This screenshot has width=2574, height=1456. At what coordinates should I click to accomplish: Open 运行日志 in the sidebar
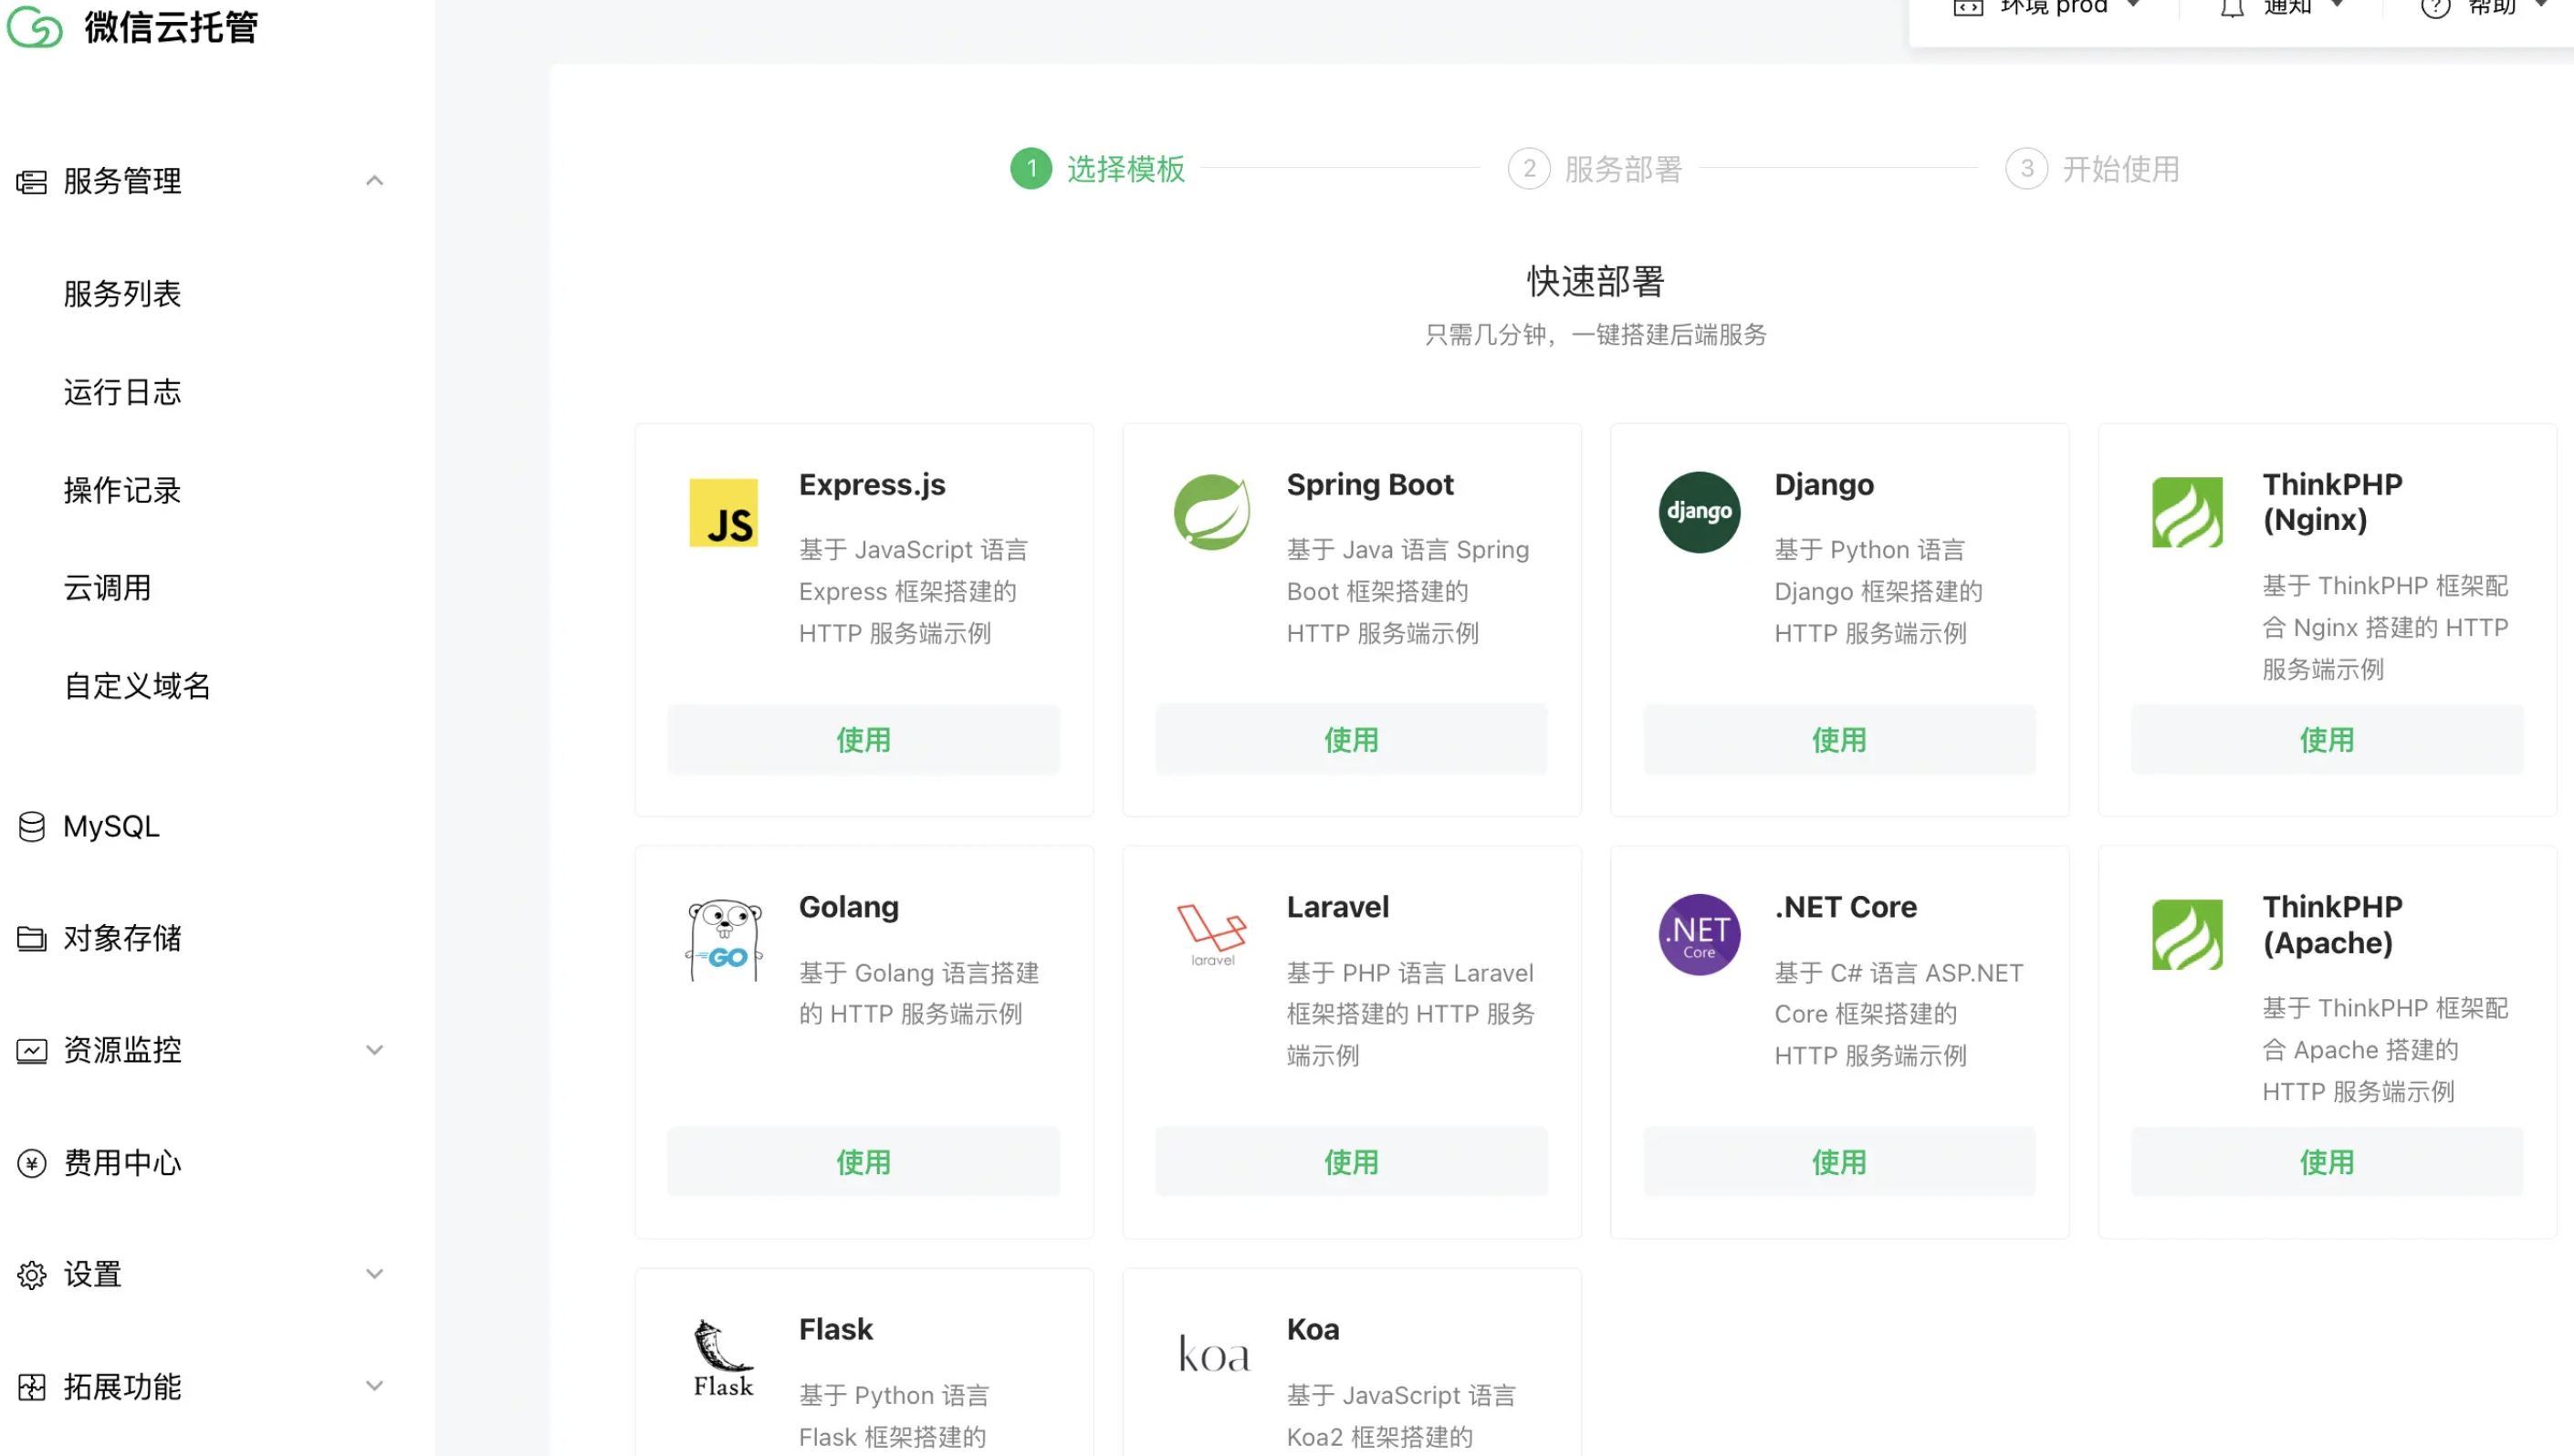(x=122, y=392)
